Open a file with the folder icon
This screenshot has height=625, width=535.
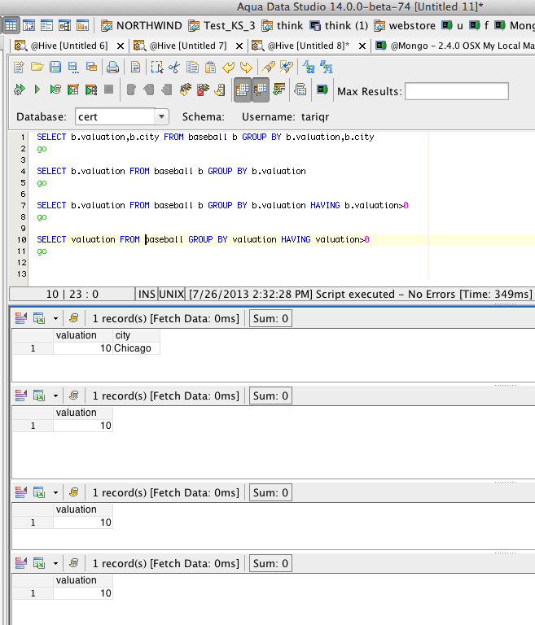(x=37, y=68)
